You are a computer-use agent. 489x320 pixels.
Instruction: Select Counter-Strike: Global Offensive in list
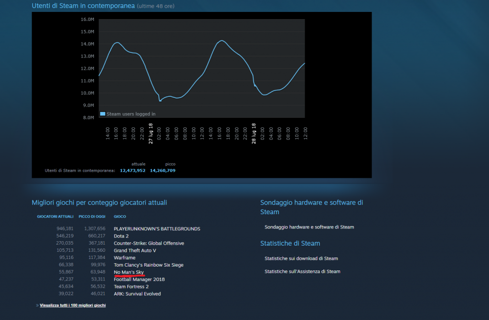149,243
